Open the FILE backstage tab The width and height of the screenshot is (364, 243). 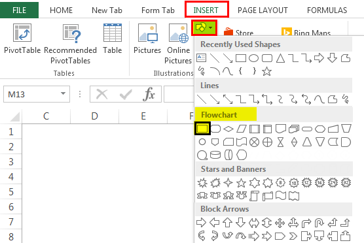coord(19,10)
